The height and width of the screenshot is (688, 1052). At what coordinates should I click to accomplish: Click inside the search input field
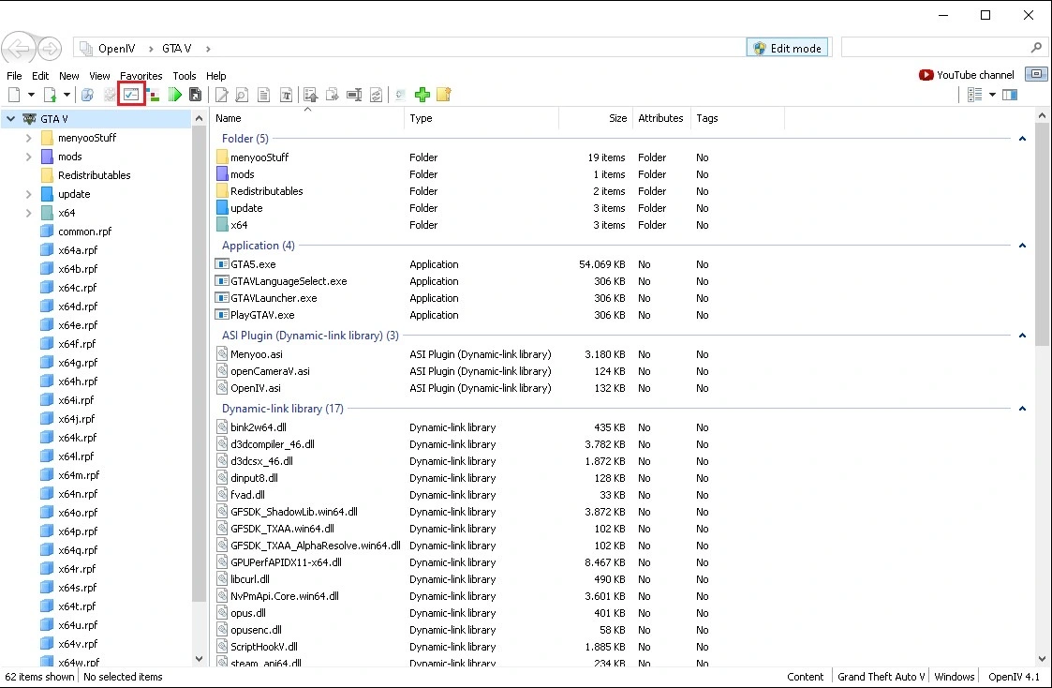pyautogui.click(x=935, y=48)
